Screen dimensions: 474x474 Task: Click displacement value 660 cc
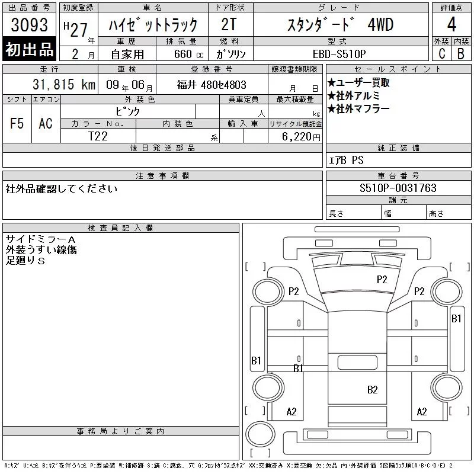tap(189, 55)
